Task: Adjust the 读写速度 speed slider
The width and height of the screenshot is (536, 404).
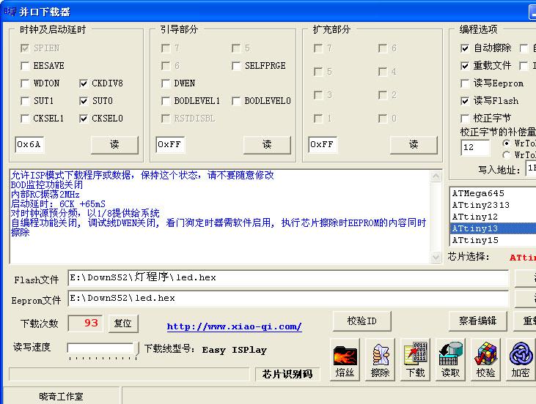Action: tap(101, 348)
